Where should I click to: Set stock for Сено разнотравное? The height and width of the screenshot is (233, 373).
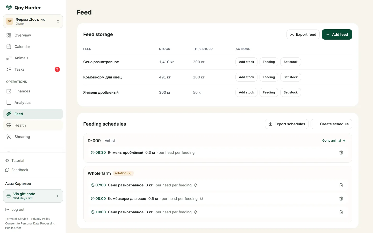coord(291,62)
